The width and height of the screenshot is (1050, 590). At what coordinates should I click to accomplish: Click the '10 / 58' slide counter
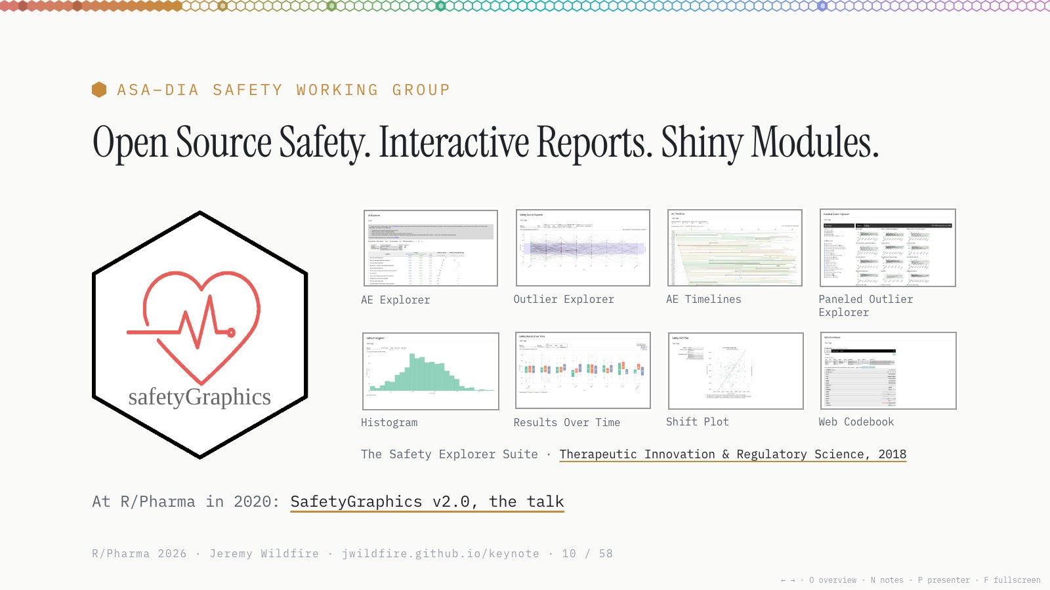(587, 553)
